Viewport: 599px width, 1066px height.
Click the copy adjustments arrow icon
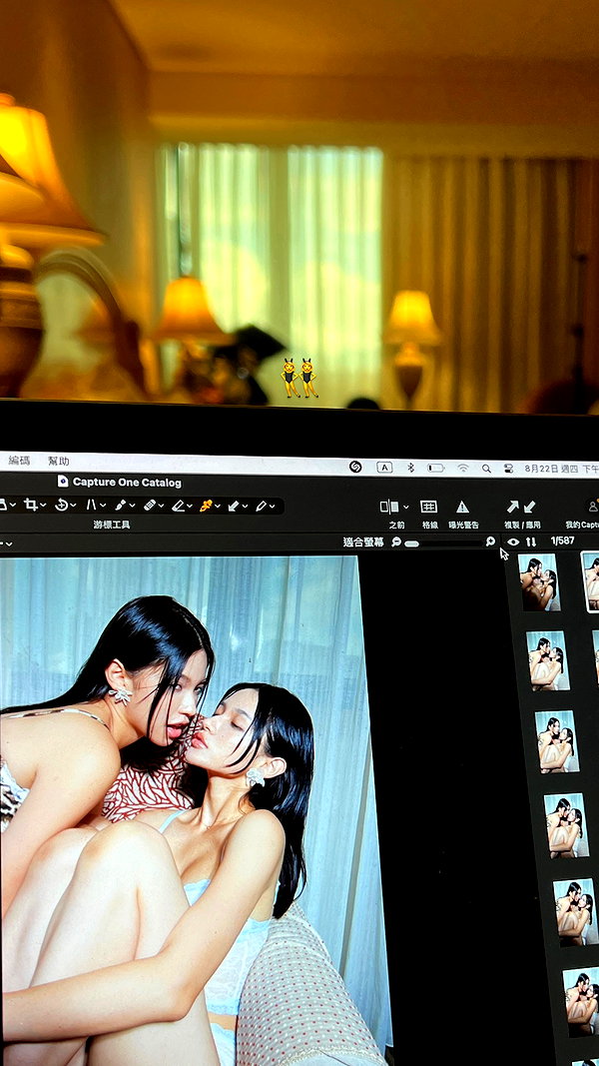[513, 507]
